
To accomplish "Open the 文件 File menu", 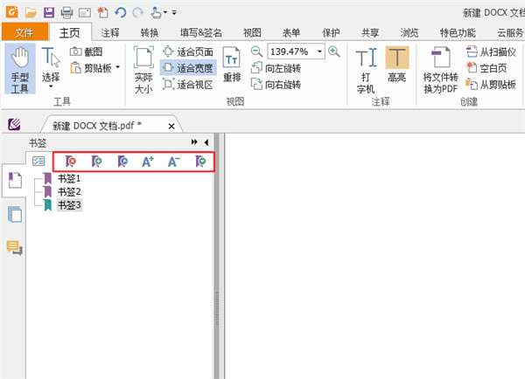I will [24, 32].
